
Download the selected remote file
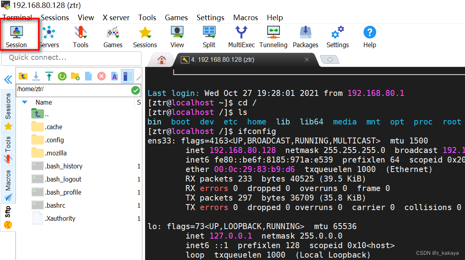tap(36, 76)
